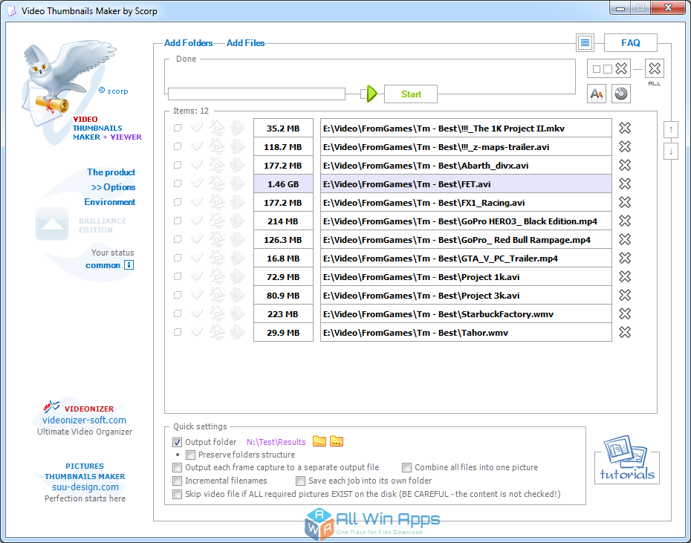Click the stacked-pages icon in Abarth_divx.avi row
Viewport: 691px width, 543px height.
[237, 166]
